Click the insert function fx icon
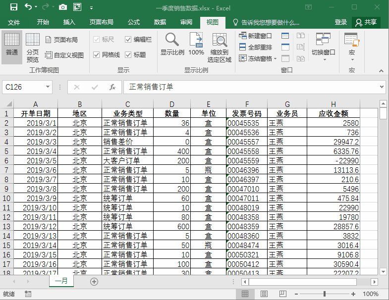389x300 pixels. pyautogui.click(x=112, y=87)
